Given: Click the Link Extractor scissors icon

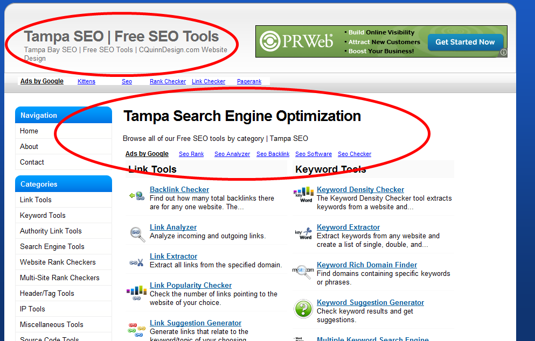Looking at the screenshot, I should click(x=137, y=263).
